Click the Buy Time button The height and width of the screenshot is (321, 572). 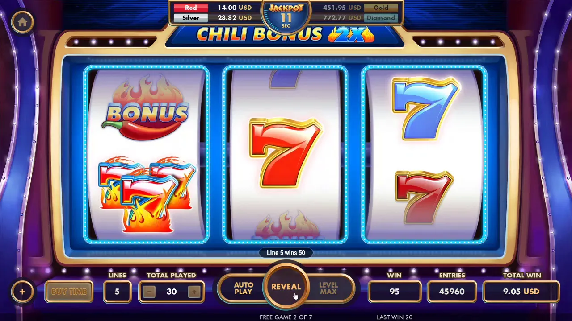click(x=69, y=292)
